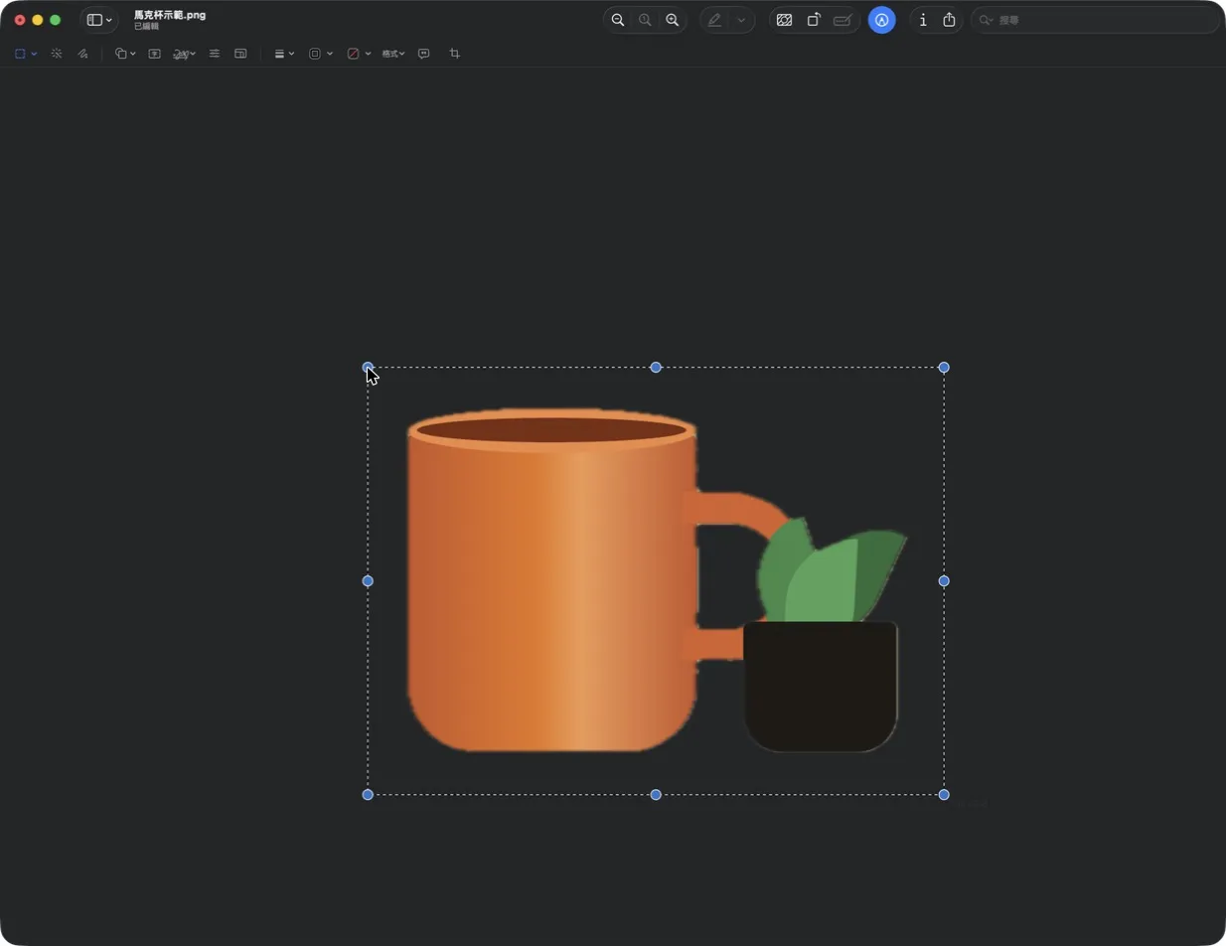Rotate the image with the rotate icon
Viewport: 1226px width, 946px height.
point(814,20)
